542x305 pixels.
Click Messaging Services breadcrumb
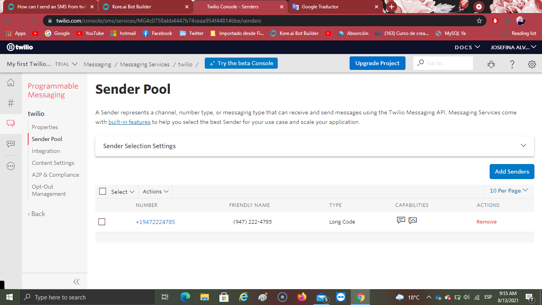pos(144,64)
